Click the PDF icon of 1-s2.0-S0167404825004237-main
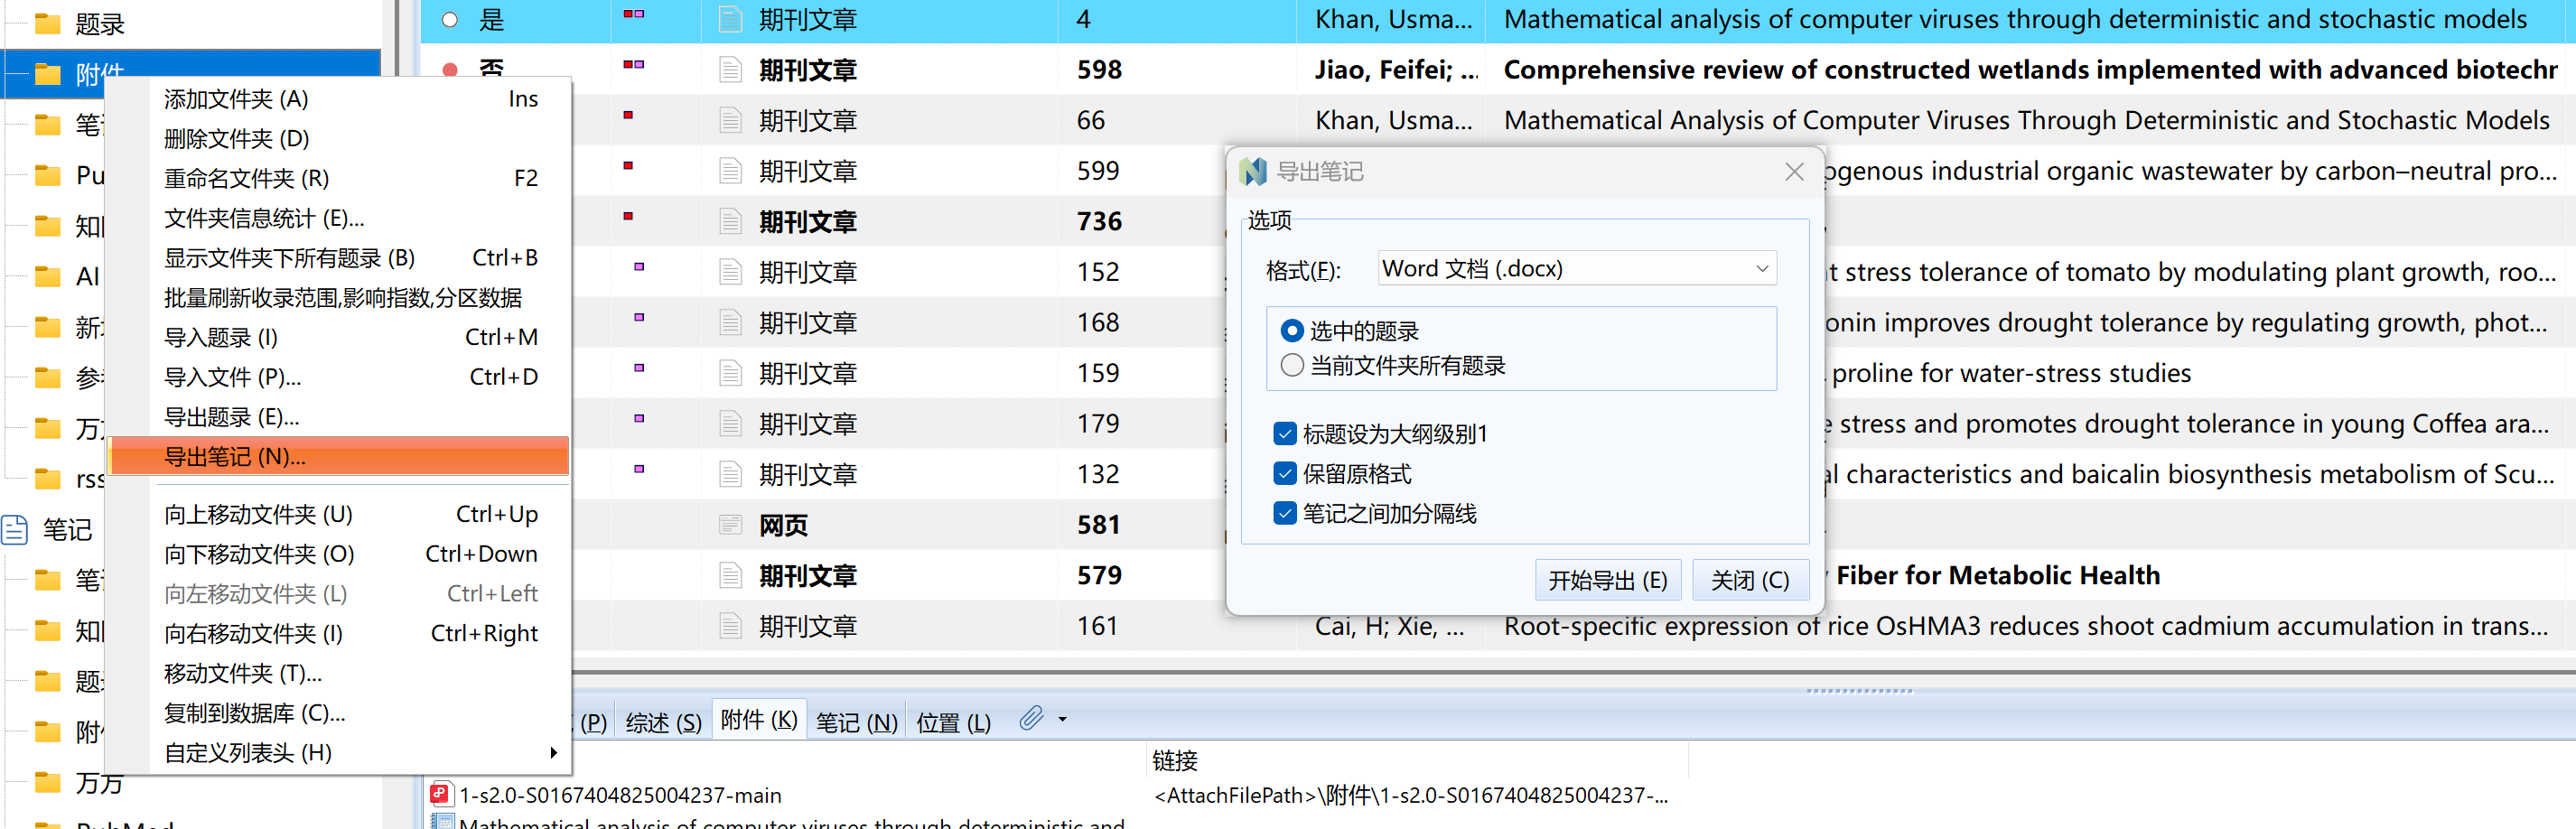 (440, 794)
